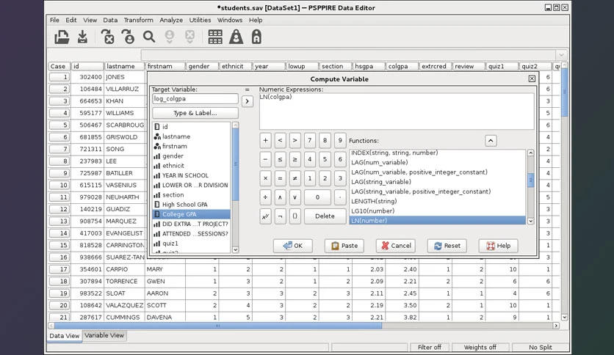The image size is (614, 355).
Task: Select lastname in the variable list
Action: pyautogui.click(x=192, y=136)
